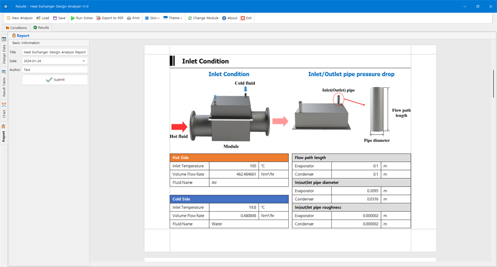
Task: Open the About dialog
Action: point(230,18)
